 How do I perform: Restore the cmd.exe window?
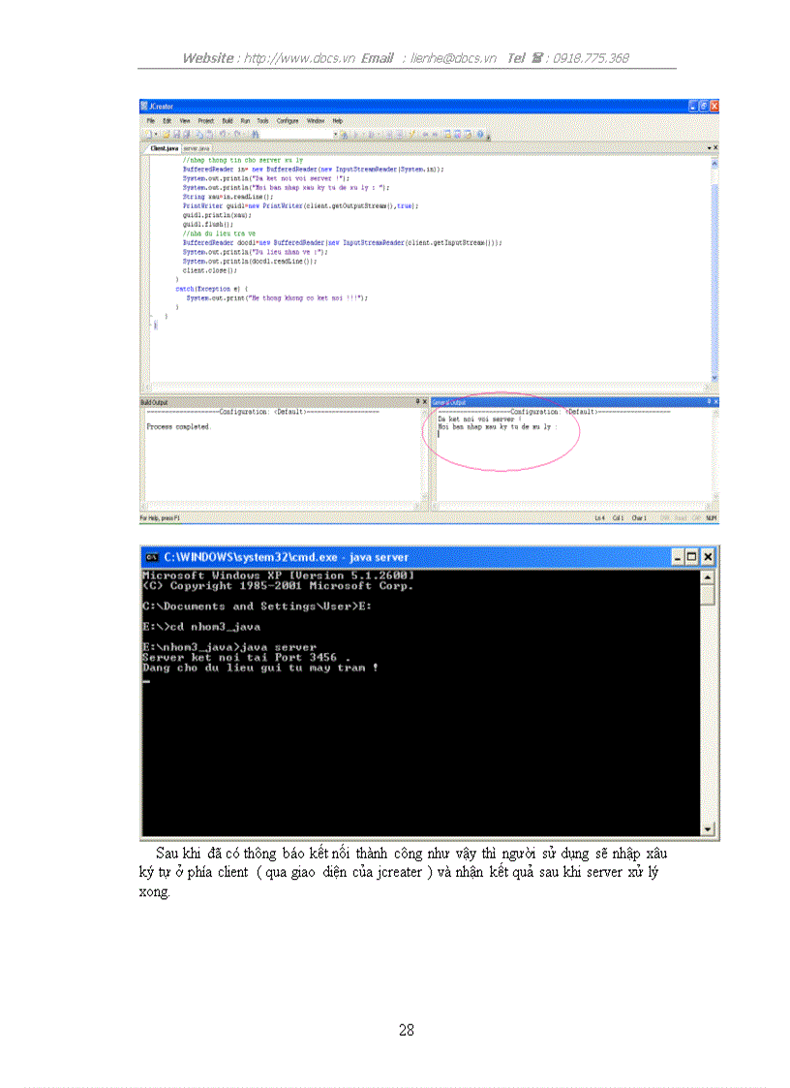(x=691, y=557)
